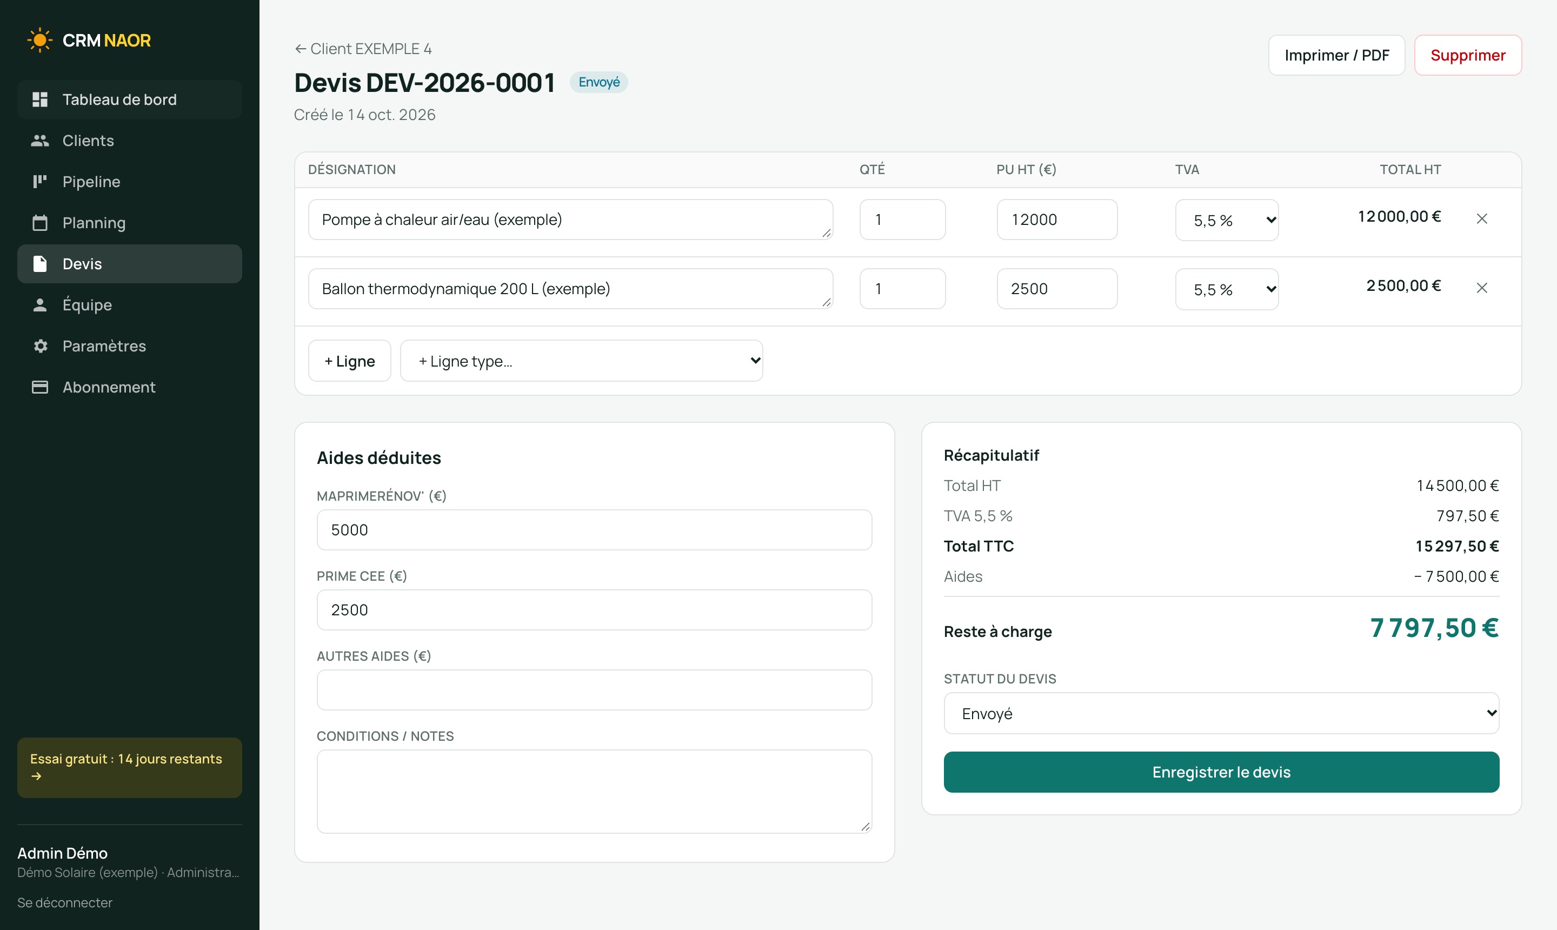Click the Clients people icon
Image resolution: width=1557 pixels, height=930 pixels.
click(x=40, y=141)
